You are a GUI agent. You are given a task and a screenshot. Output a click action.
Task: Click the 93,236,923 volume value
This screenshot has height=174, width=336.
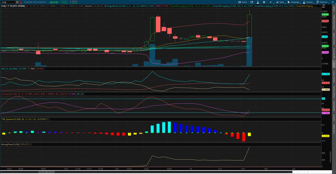[x=98, y=6]
